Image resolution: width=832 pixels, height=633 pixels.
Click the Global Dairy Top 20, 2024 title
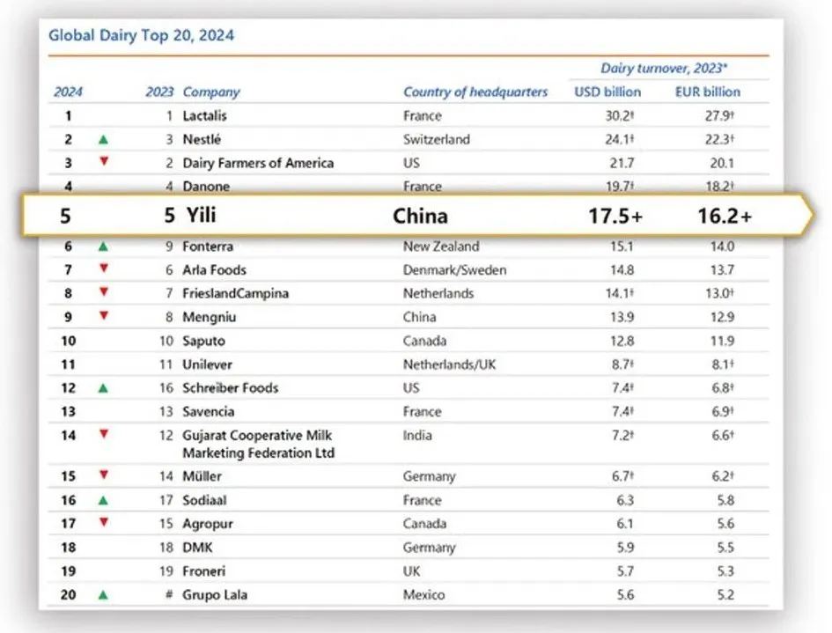[141, 35]
